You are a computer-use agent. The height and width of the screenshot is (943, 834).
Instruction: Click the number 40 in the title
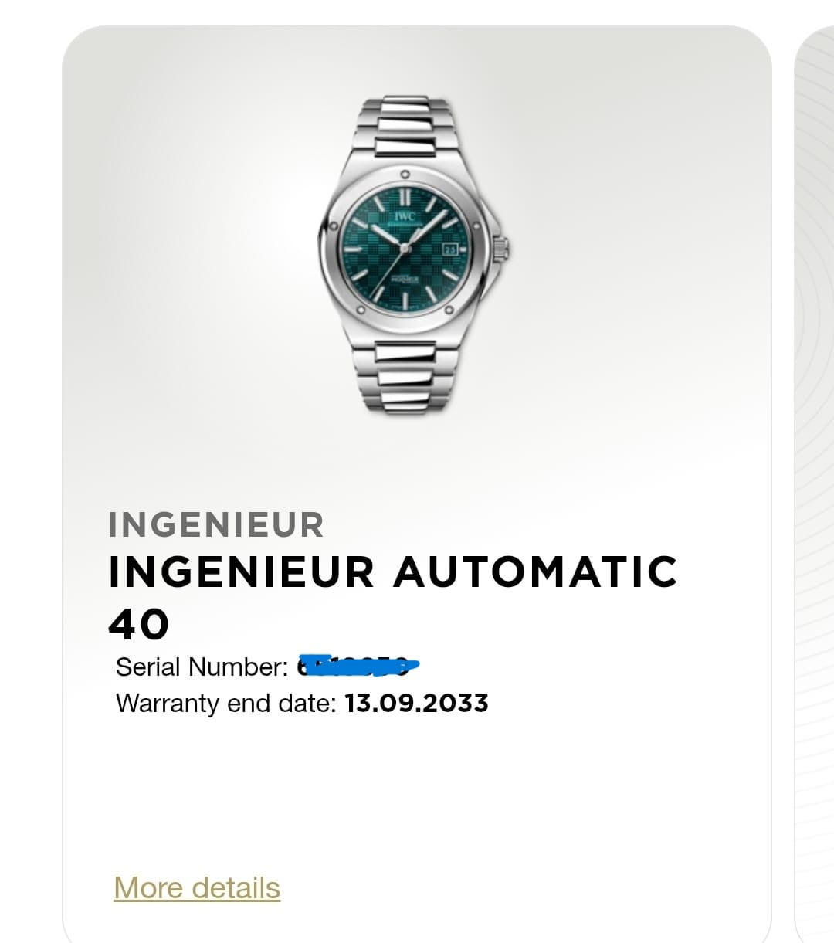138,624
